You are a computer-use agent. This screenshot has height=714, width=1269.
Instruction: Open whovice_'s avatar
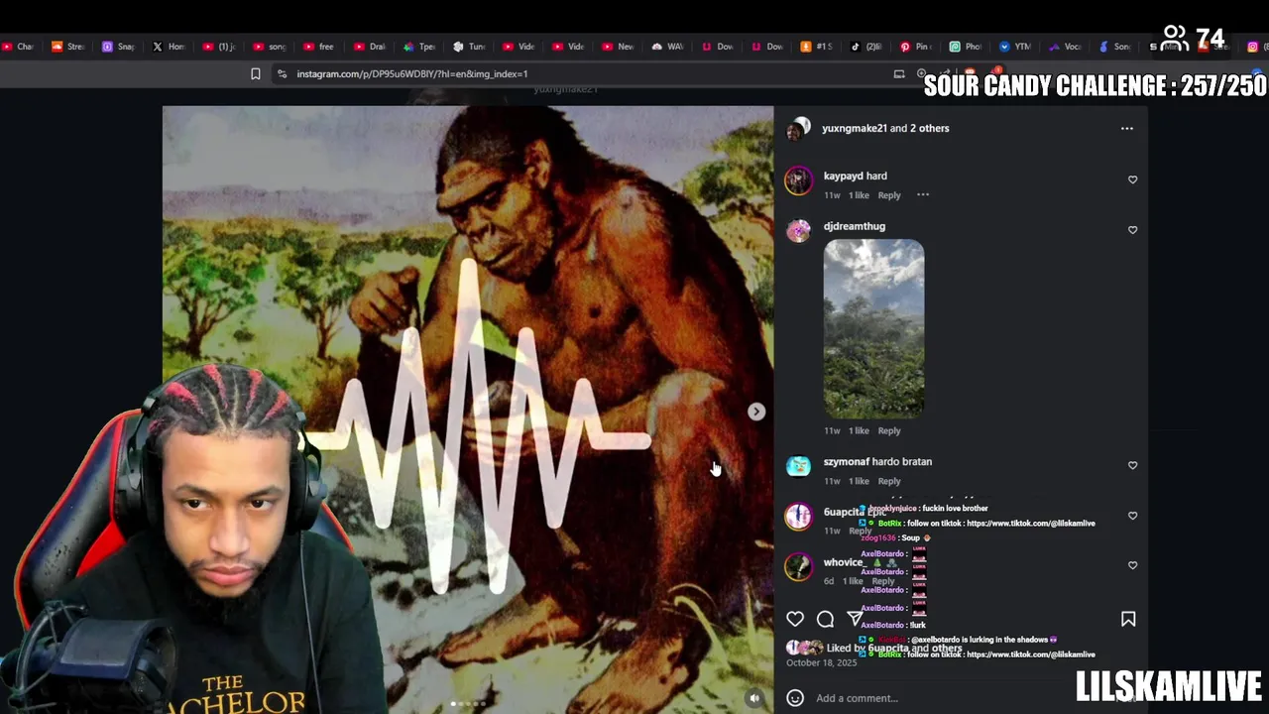pos(799,566)
